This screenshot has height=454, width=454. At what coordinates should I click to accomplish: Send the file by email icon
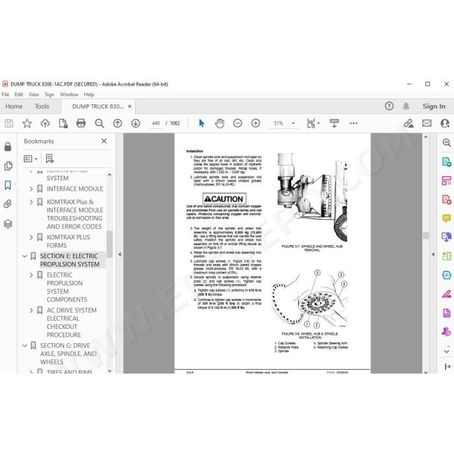427,123
